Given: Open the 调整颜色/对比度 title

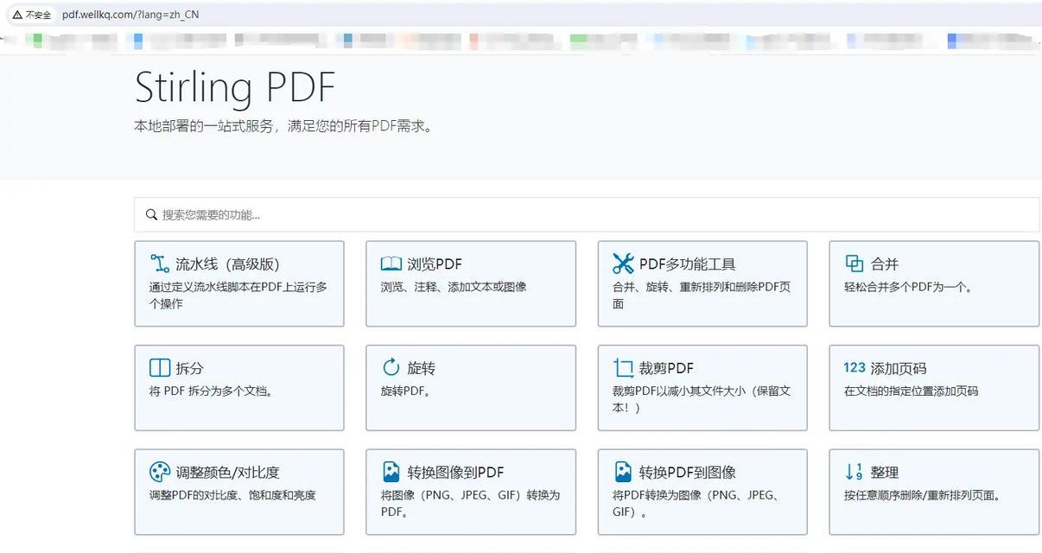Looking at the screenshot, I should point(228,473).
